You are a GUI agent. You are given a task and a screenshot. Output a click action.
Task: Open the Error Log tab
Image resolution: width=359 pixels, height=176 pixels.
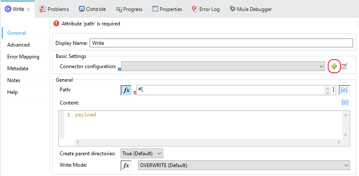206,9
